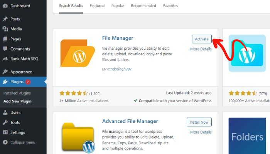Select the Media library icon
This screenshot has height=154, width=270.
click(5, 29)
